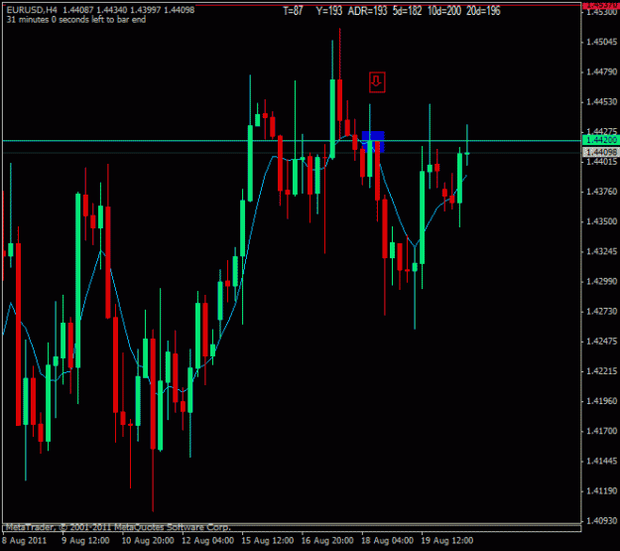This screenshot has height=551, width=620.
Task: Click the '31 minutes 0 seconds left to bar end' text
Action: (x=76, y=20)
